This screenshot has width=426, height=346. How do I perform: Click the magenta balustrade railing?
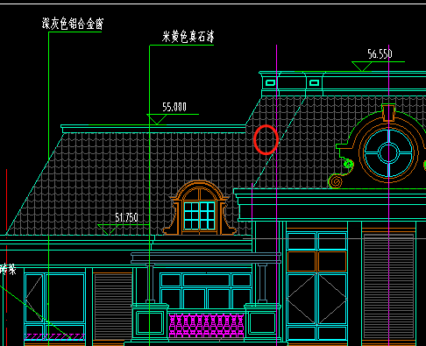pos(206,325)
